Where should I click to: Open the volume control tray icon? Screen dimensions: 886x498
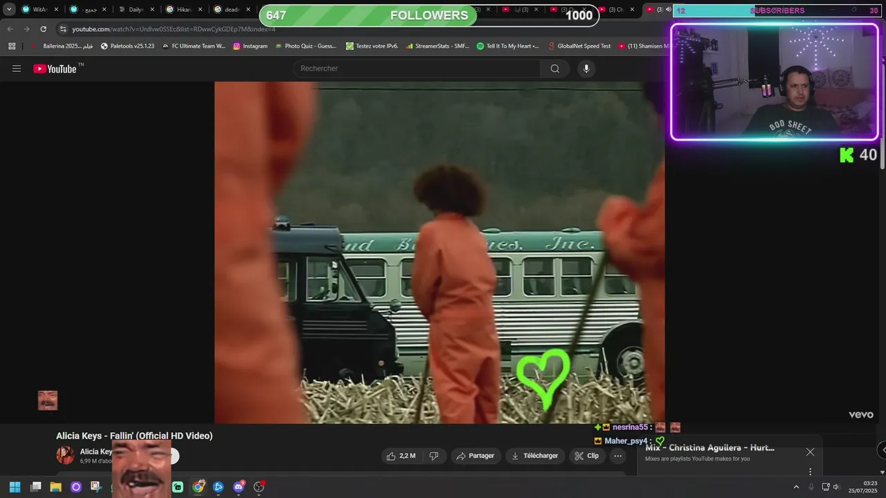click(x=836, y=487)
